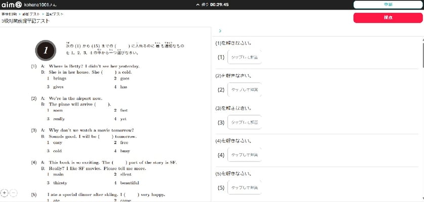Viewport: 424px width, 202px height.
Task: Click the heading (5)を解きなさい。
Action: [234, 174]
